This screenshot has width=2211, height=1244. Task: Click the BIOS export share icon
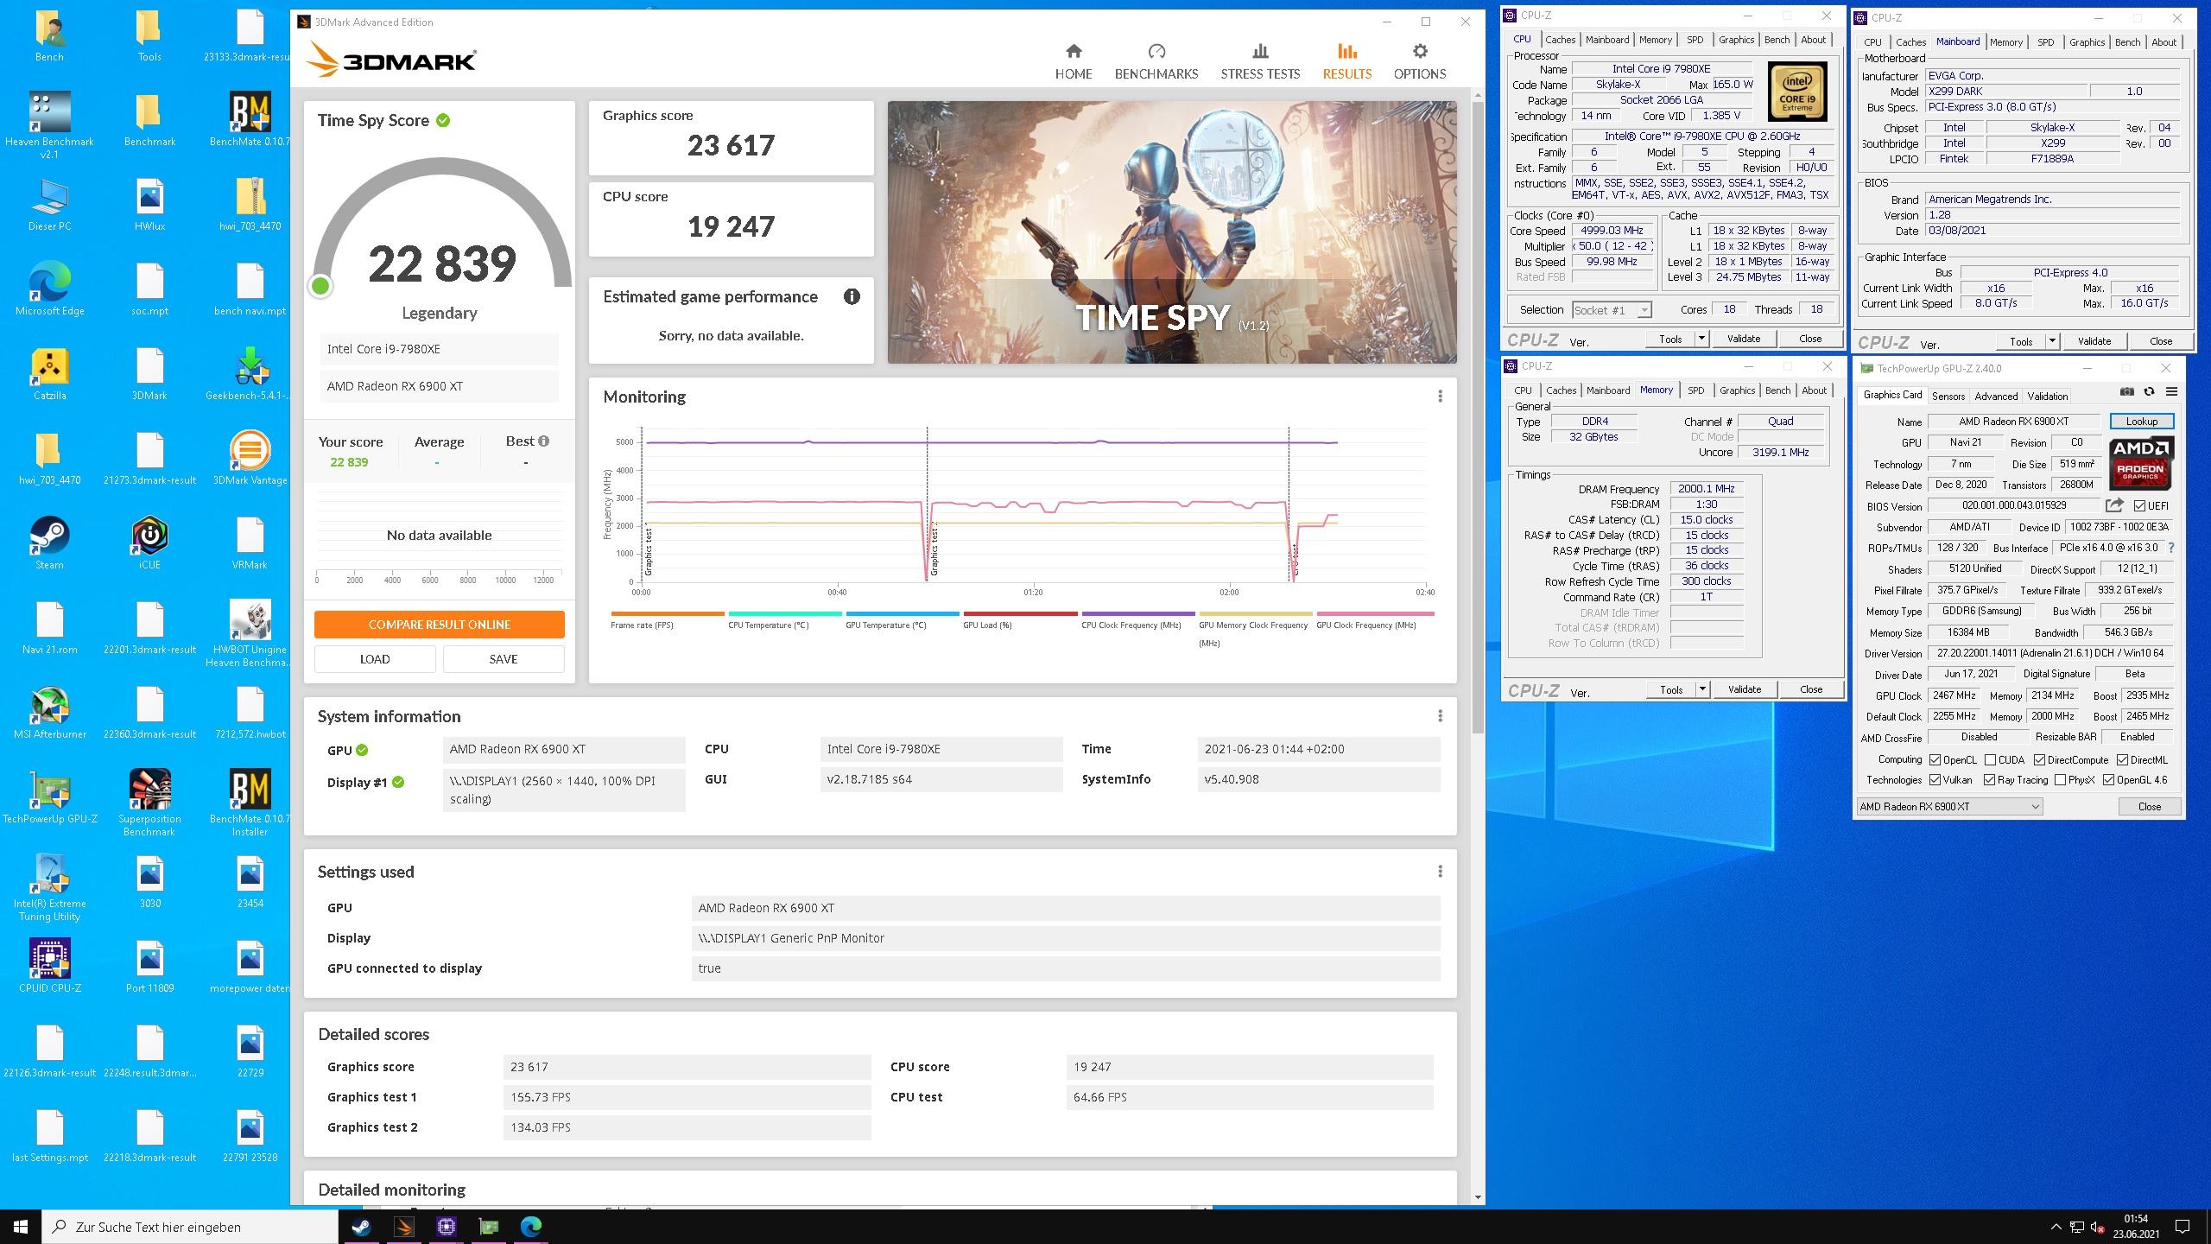[x=2114, y=505]
